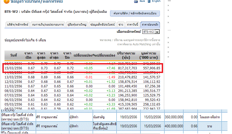Click the +3.13 percent change value
The width and height of the screenshot is (232, 134).
click(x=111, y=91)
